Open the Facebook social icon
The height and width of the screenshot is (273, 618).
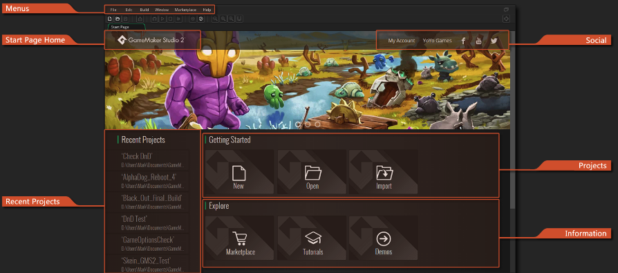463,41
